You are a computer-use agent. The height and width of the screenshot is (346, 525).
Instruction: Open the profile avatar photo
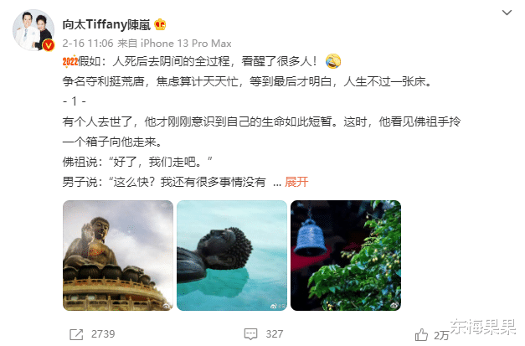(33, 30)
